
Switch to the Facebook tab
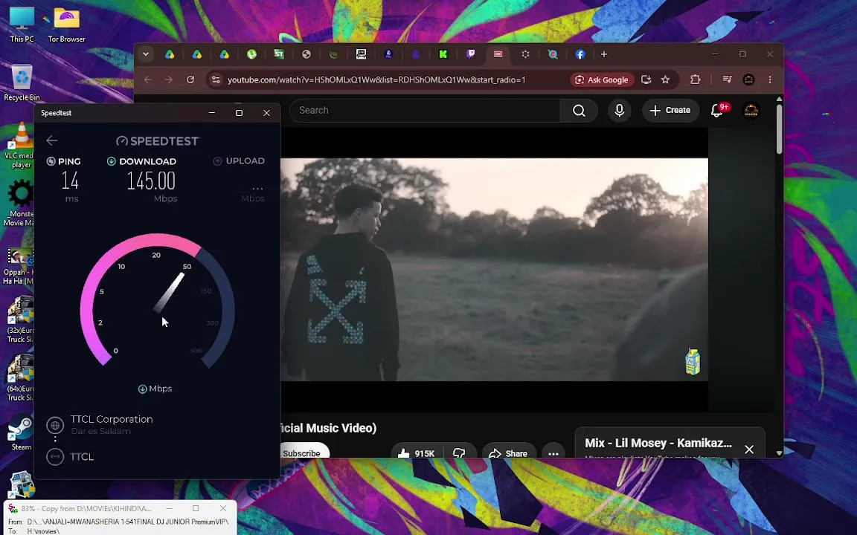click(580, 54)
